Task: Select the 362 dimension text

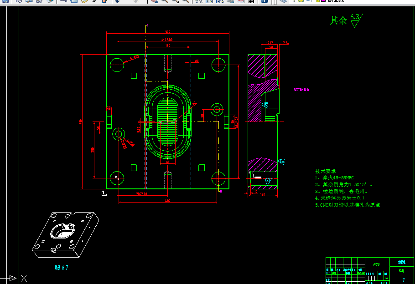Action: [139, 130]
